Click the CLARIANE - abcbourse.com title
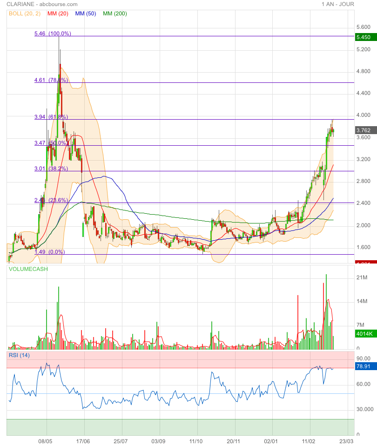 point(42,4)
